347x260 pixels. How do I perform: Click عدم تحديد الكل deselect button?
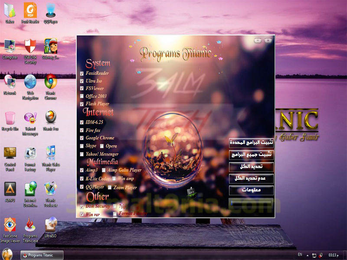click(x=252, y=179)
